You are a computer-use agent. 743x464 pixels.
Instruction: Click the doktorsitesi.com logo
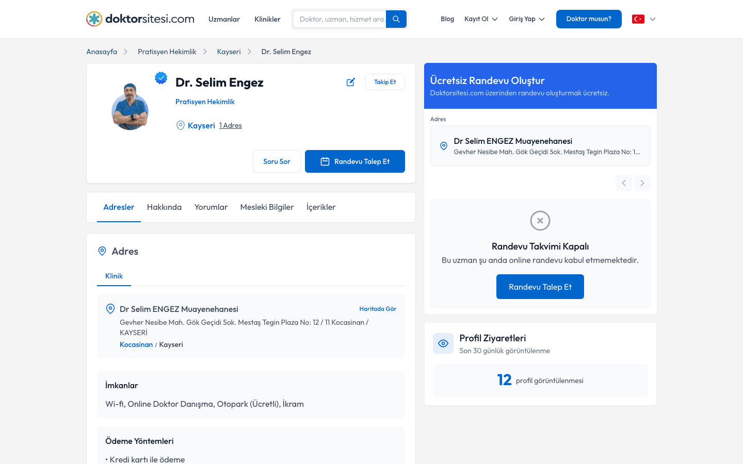[140, 19]
